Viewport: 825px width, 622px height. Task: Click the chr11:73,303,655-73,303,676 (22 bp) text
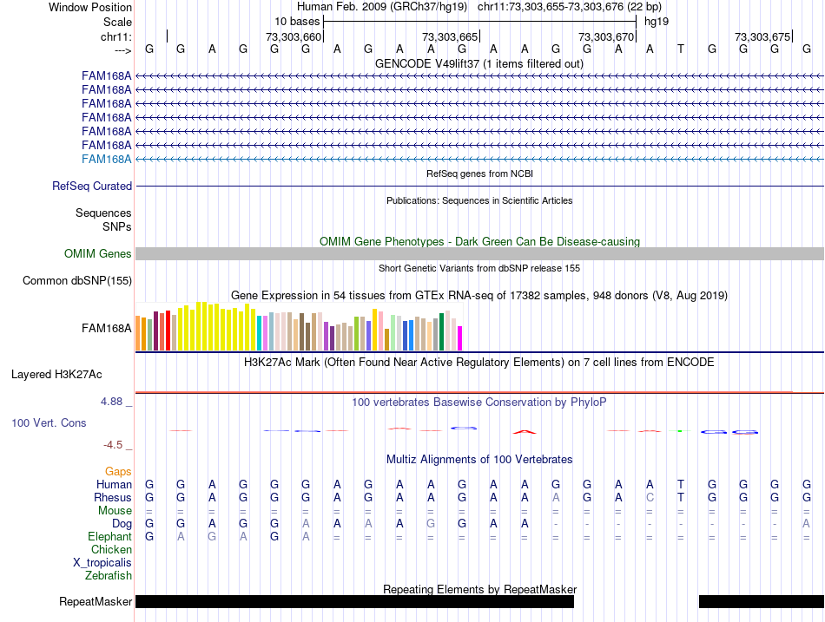click(x=570, y=7)
